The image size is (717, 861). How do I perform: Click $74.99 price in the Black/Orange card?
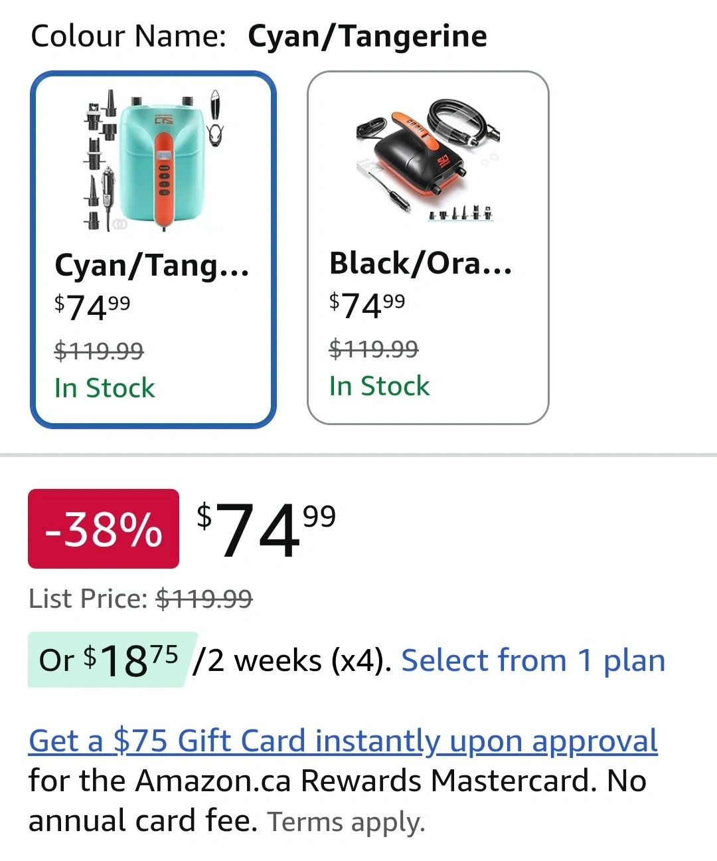pyautogui.click(x=367, y=305)
